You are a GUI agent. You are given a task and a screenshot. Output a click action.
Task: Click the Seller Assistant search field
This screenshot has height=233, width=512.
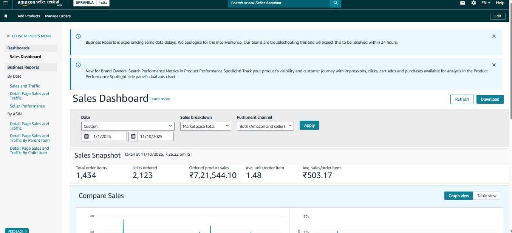279,3
